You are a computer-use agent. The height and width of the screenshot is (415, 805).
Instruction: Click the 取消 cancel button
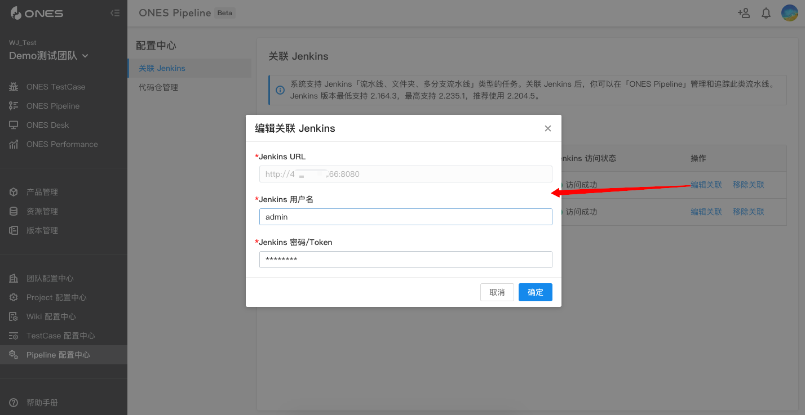497,292
